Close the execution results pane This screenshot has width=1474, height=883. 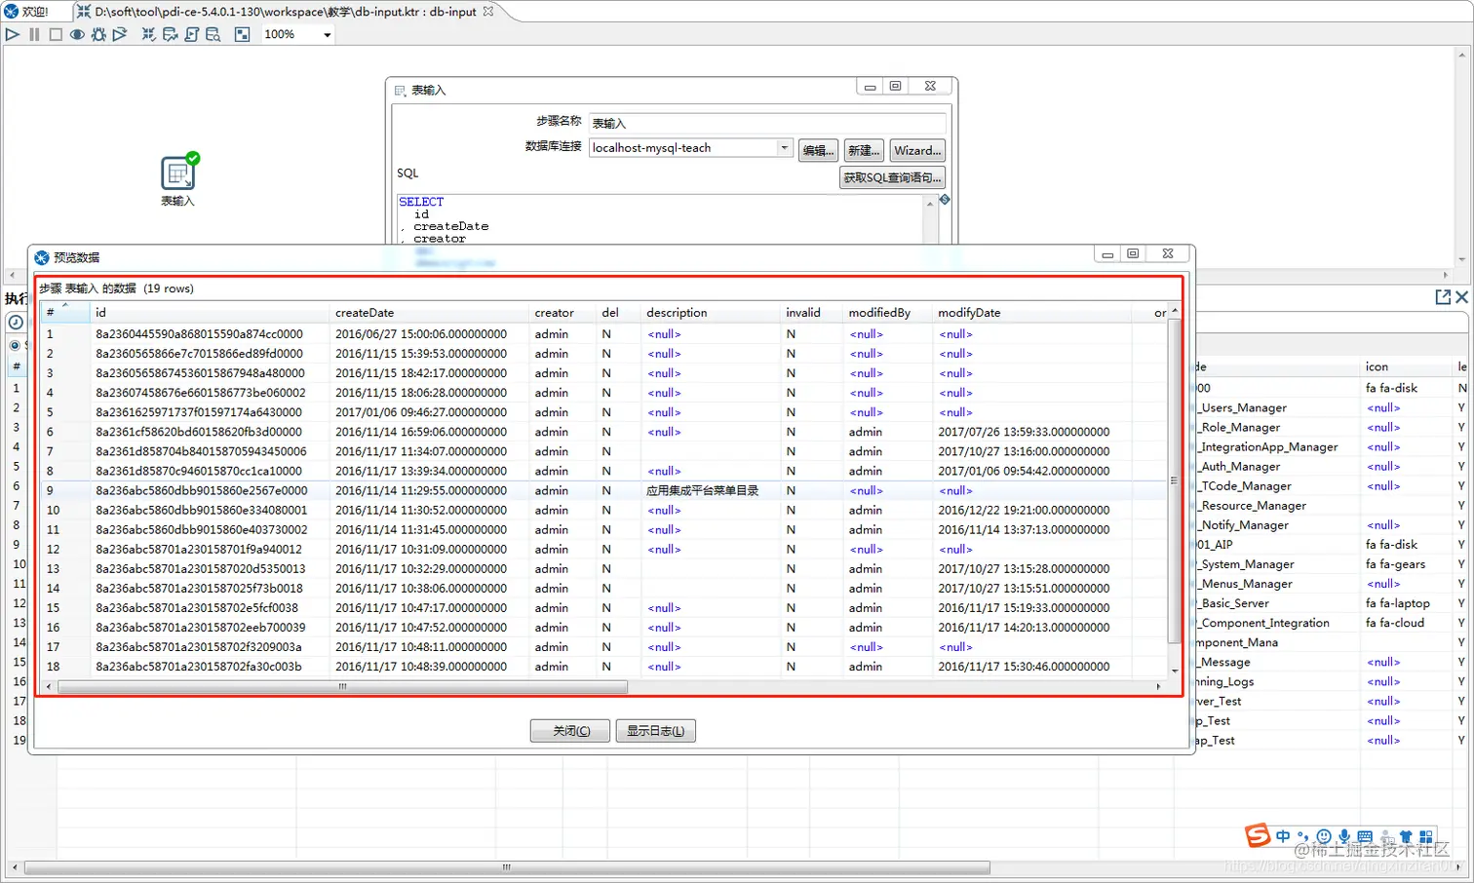[x=1461, y=297]
